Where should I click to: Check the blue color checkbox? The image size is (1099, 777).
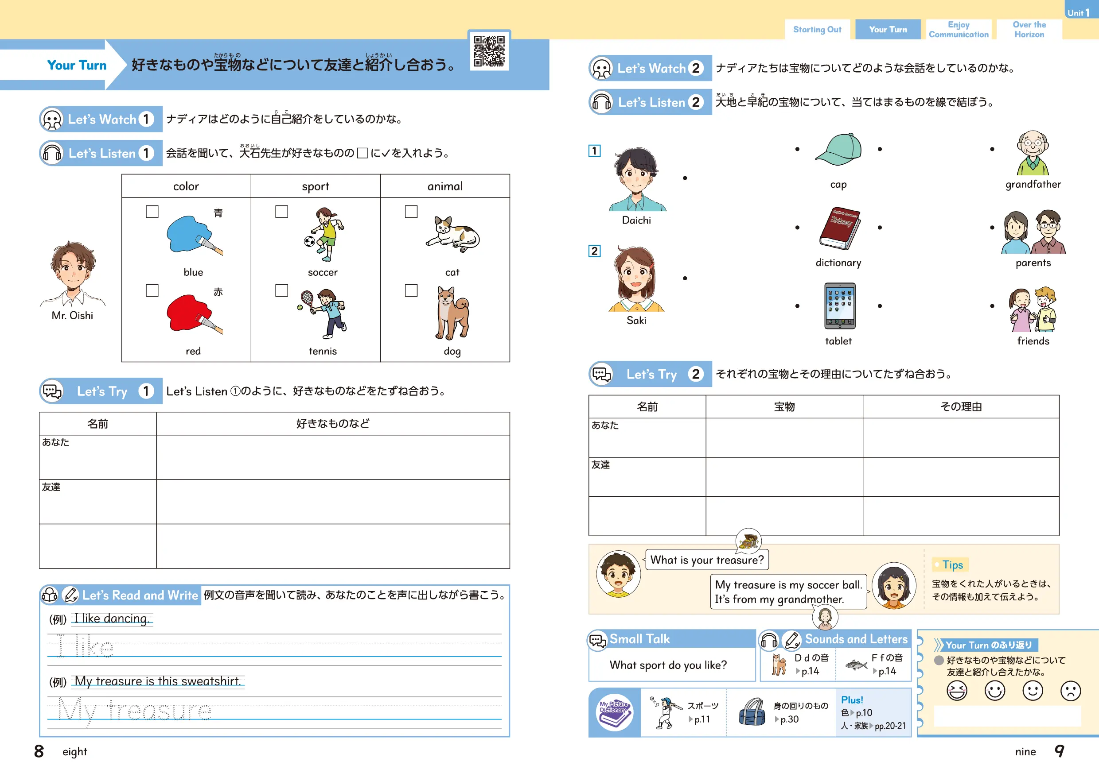coord(152,212)
